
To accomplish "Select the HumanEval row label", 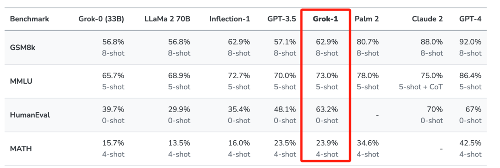I will pos(30,115).
